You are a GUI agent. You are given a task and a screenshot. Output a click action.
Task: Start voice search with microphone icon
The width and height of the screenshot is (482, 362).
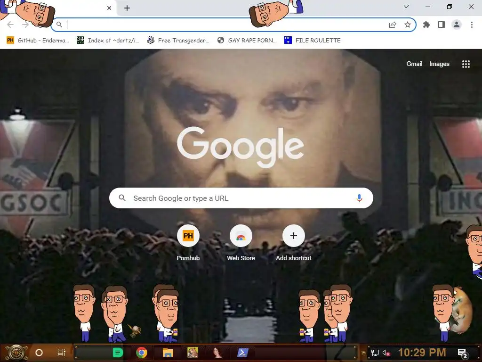click(x=359, y=198)
